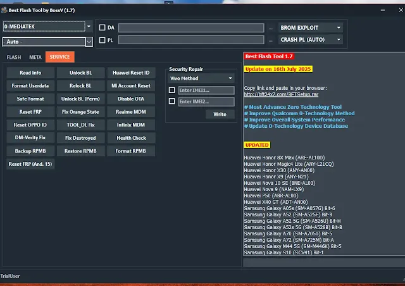Screen dimensions: 405x286
Task: Expand the Auto model dropdown
Action: [x=89, y=42]
